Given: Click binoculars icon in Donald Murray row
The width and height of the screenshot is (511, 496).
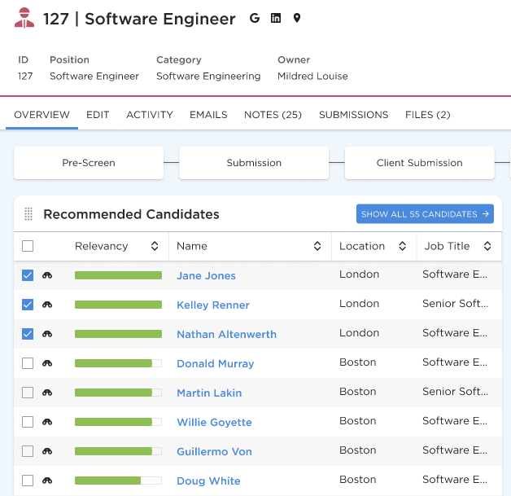Looking at the screenshot, I should 47,363.
